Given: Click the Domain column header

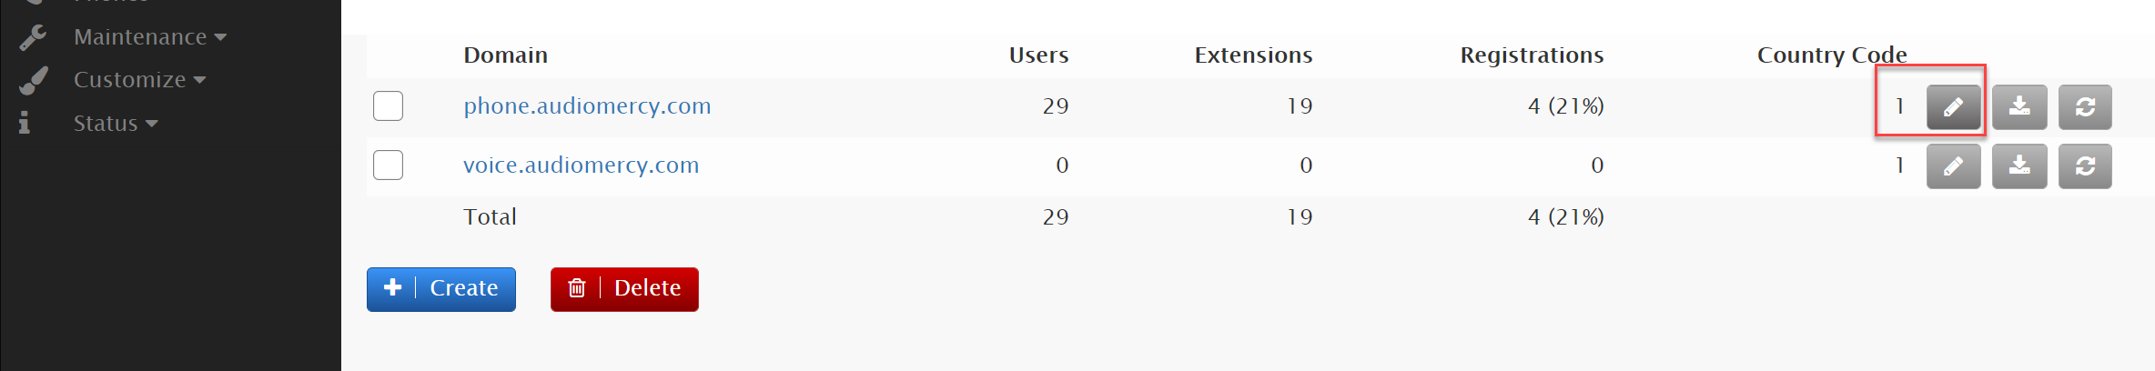Looking at the screenshot, I should tap(506, 55).
